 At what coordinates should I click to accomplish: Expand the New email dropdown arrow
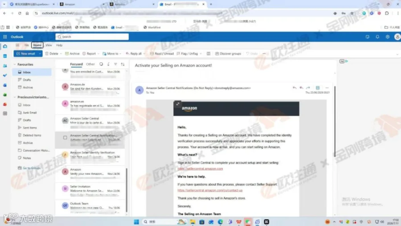[40, 54]
